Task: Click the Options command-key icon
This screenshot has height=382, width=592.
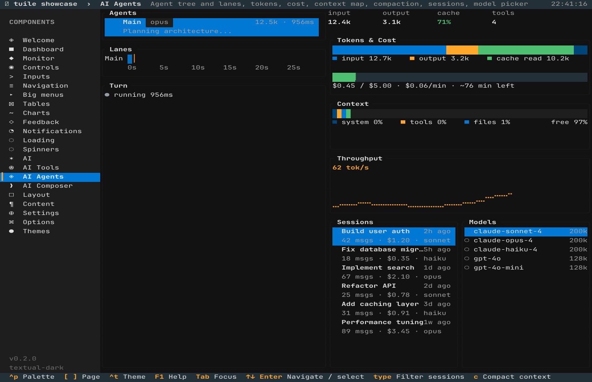Action: [x=12, y=222]
